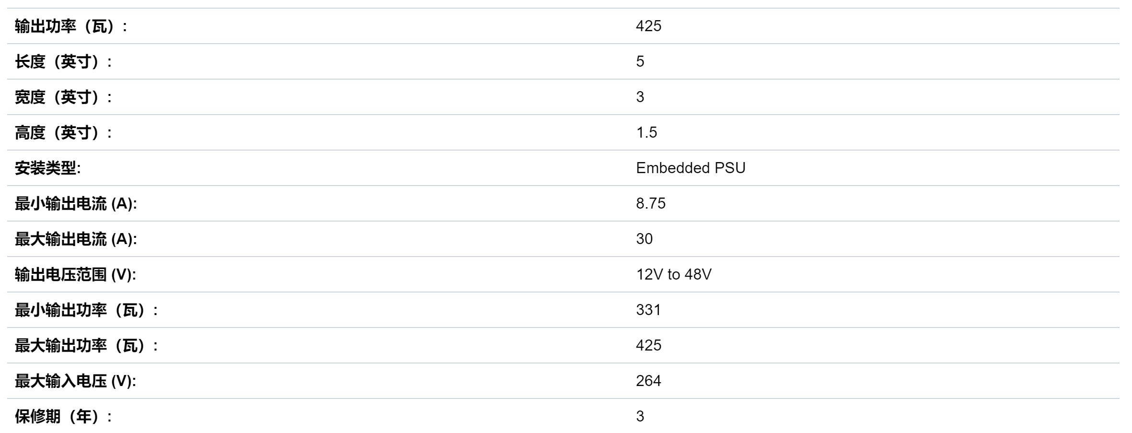This screenshot has height=433, width=1132.
Task: Select the 宽度（英寸） label
Action: [63, 97]
